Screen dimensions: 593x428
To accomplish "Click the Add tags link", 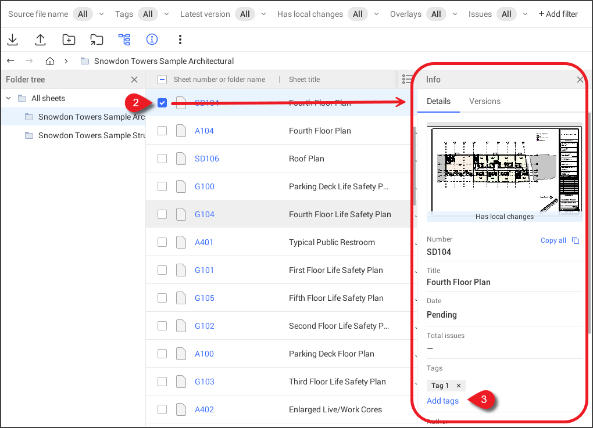I will point(442,401).
